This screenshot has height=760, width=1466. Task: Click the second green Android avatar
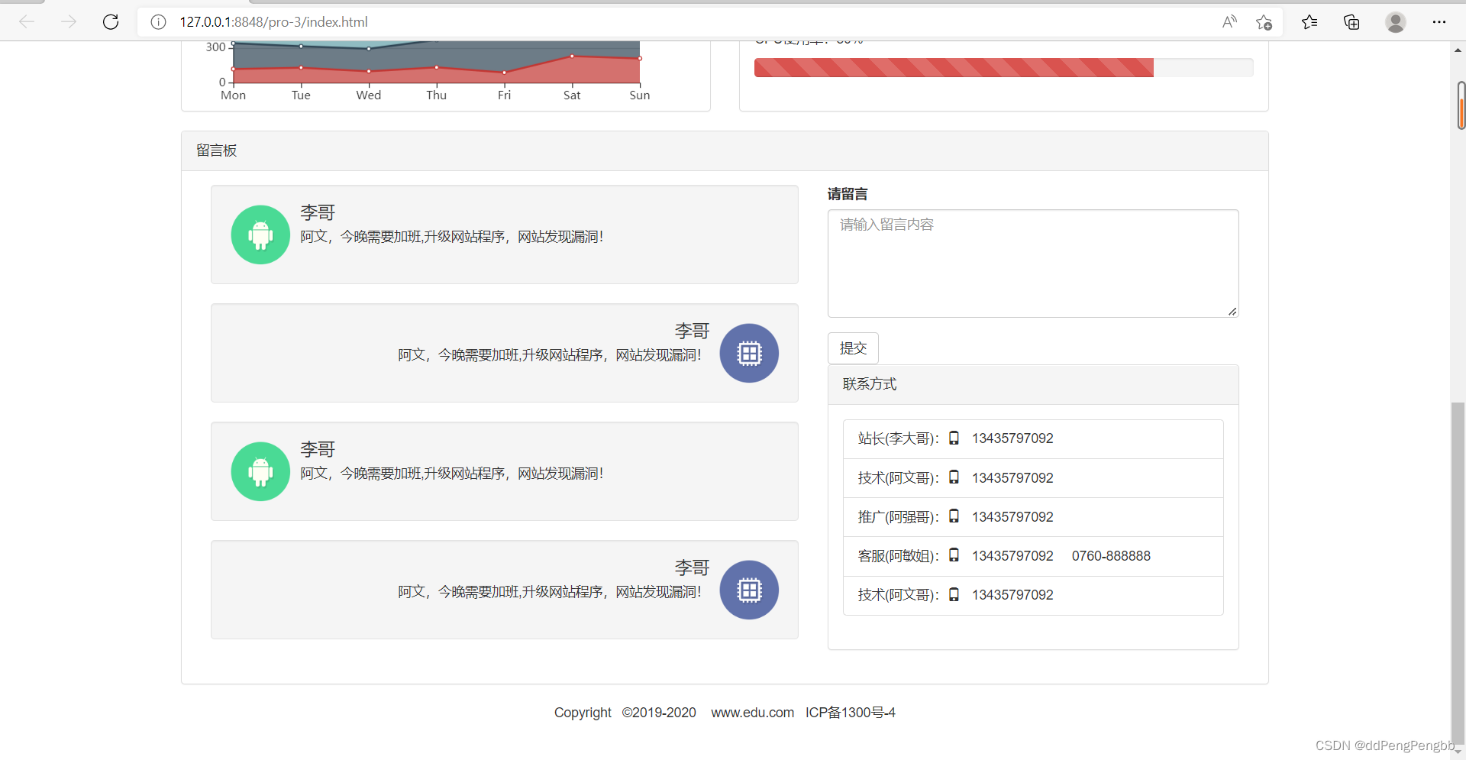click(260, 471)
